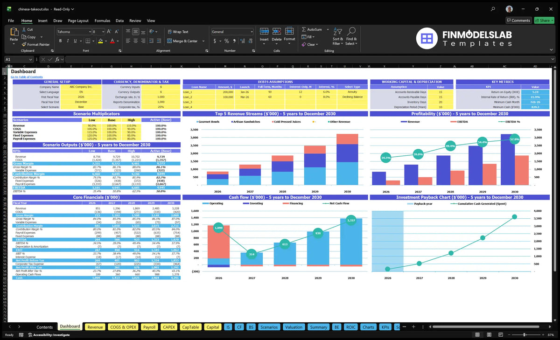
Task: Select the Format Painter brush
Action: (x=24, y=44)
